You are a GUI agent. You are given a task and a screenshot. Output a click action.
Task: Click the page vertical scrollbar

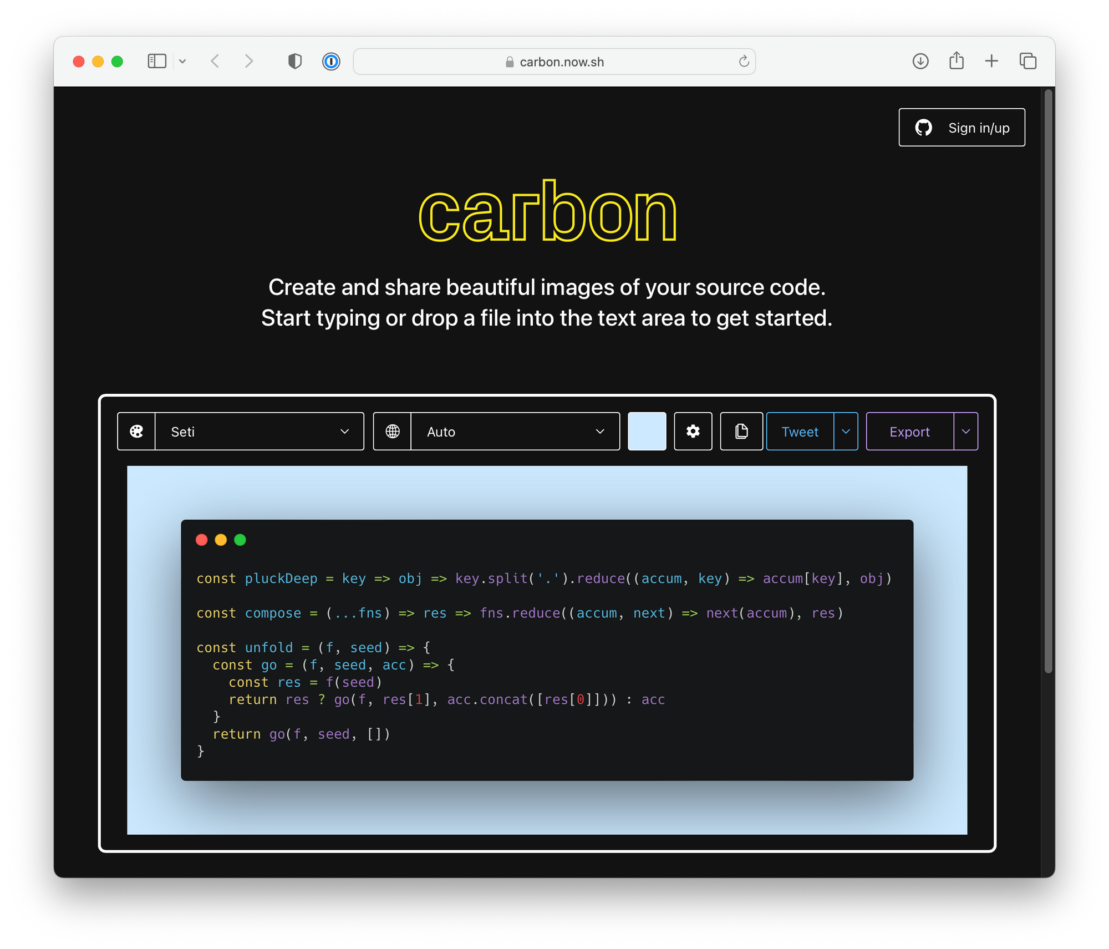click(1047, 382)
